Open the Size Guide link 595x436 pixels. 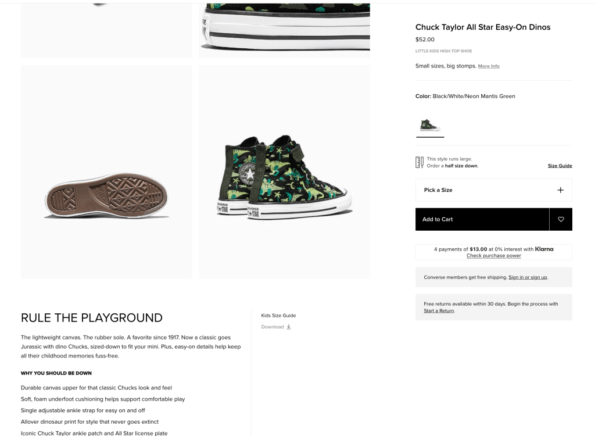point(560,166)
